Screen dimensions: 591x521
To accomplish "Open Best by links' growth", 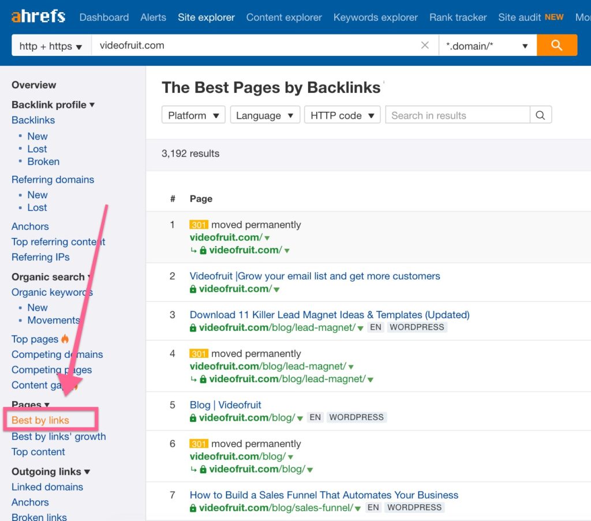I will pos(59,436).
